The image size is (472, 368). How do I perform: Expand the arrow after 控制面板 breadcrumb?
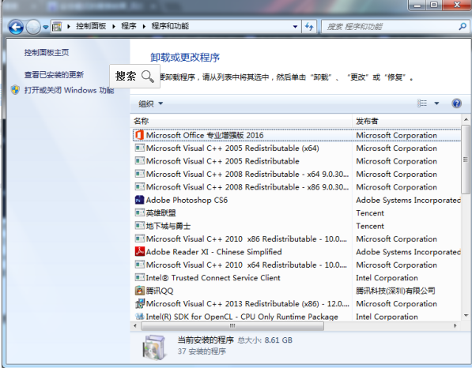(x=114, y=27)
